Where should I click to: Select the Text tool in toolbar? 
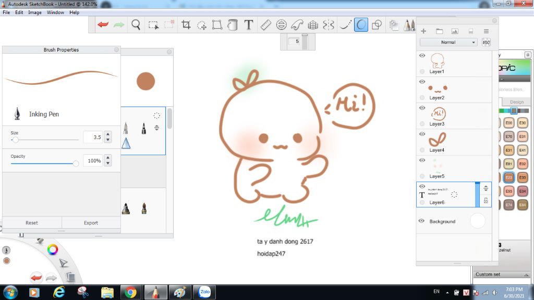pyautogui.click(x=249, y=25)
